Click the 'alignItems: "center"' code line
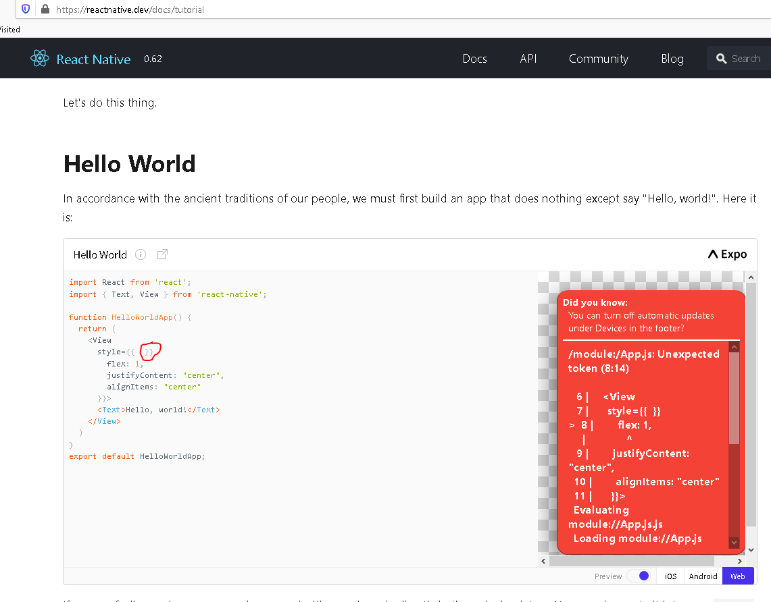Image resolution: width=771 pixels, height=602 pixels. pyautogui.click(x=153, y=387)
